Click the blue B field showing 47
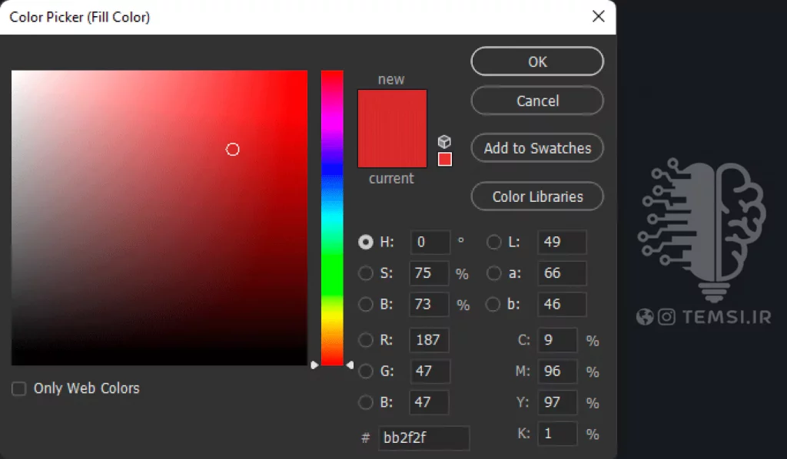Screen dimensions: 787x459 pyautogui.click(x=430, y=402)
